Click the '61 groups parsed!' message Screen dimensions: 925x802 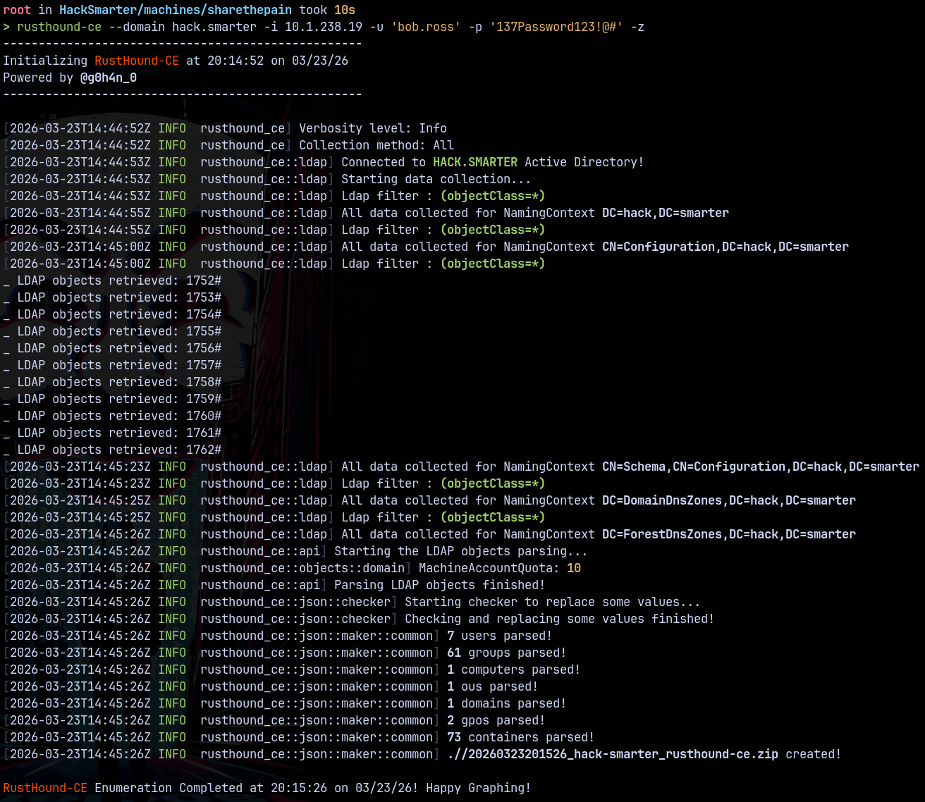coord(506,653)
